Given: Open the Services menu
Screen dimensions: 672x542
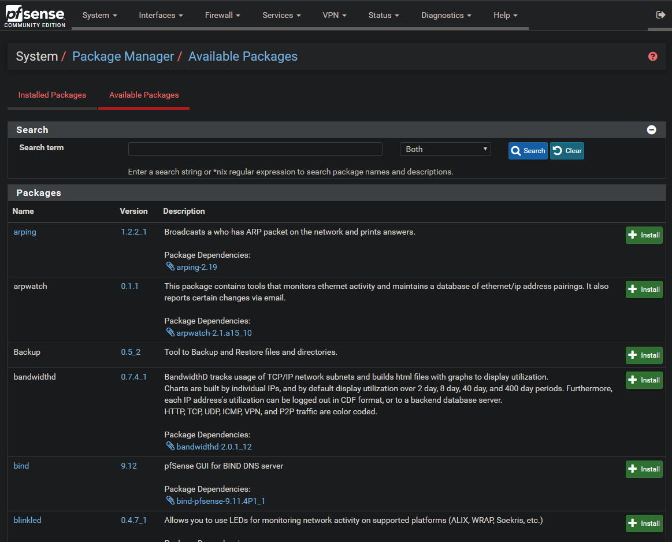Looking at the screenshot, I should coord(281,15).
